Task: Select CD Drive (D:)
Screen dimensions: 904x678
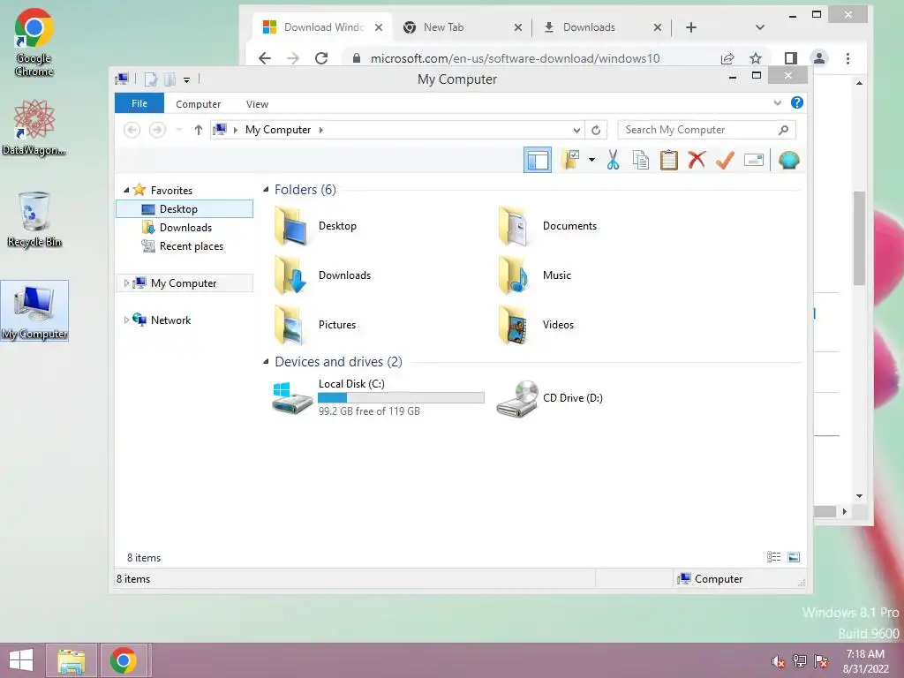Action: coord(549,397)
